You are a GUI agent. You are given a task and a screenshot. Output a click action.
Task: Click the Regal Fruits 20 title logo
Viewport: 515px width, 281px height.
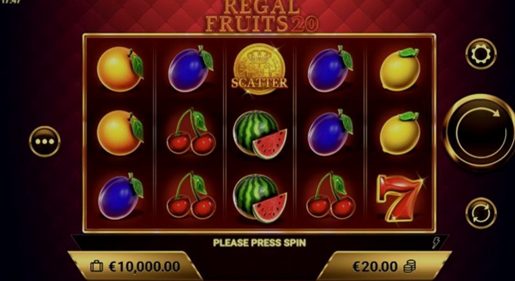point(262,16)
